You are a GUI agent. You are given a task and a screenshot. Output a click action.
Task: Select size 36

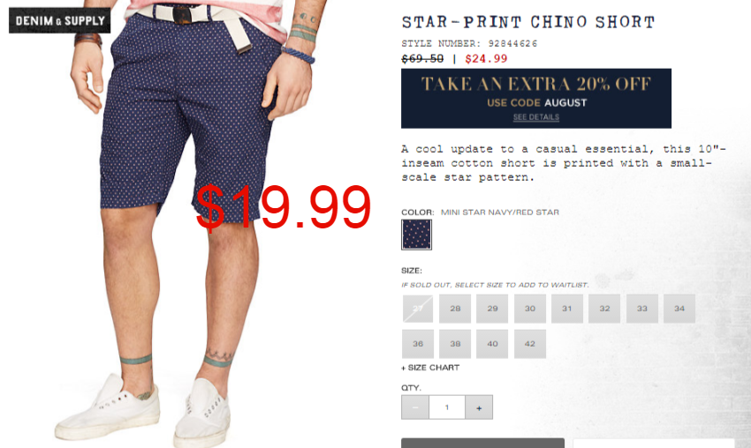tap(418, 344)
